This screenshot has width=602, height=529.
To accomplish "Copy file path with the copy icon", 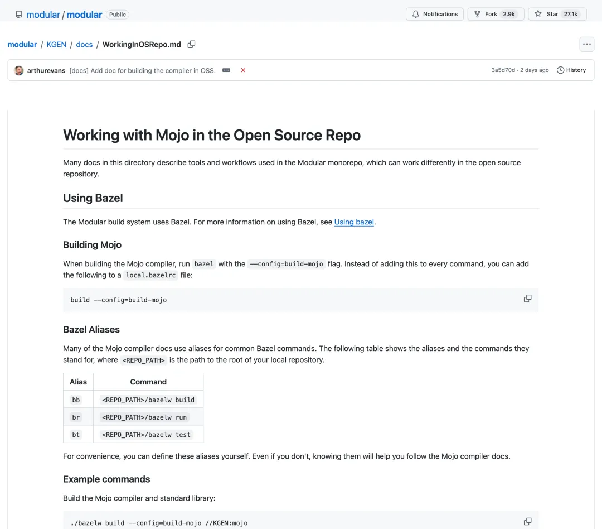I will click(191, 44).
